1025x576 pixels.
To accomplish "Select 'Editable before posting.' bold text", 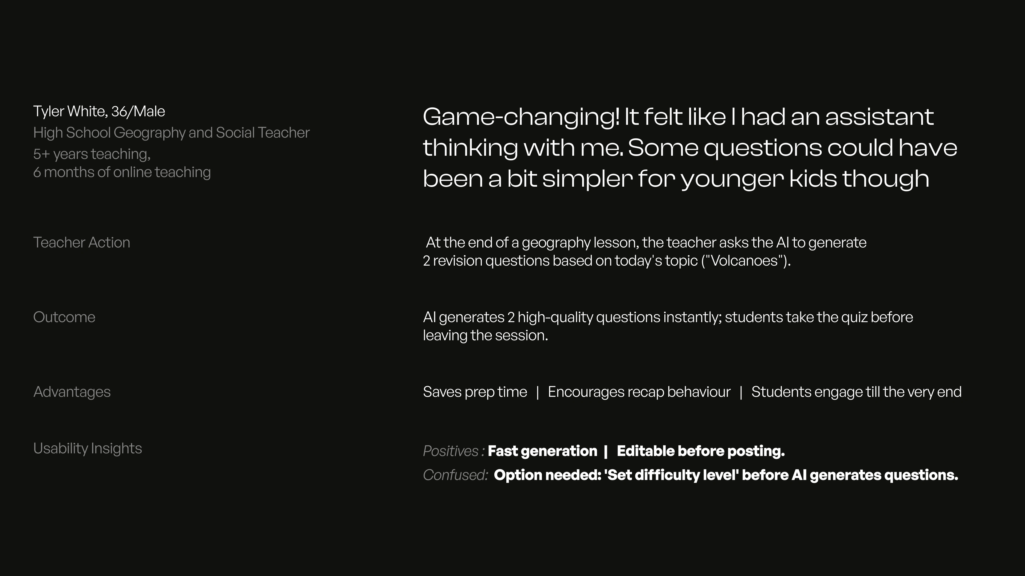I will 700,451.
